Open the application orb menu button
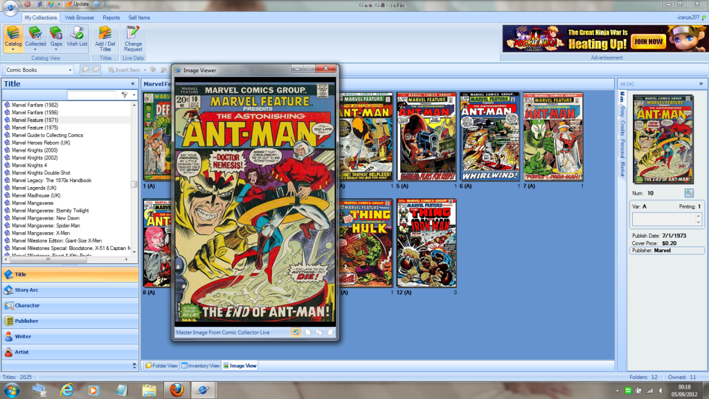709x399 pixels. (x=10, y=7)
